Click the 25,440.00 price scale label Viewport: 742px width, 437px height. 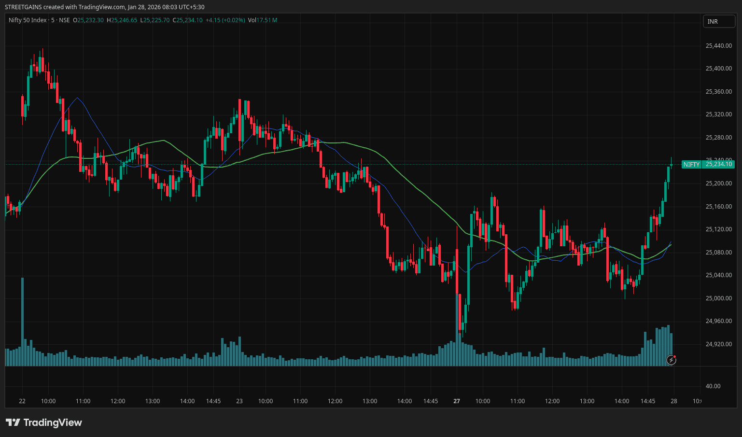pos(718,46)
